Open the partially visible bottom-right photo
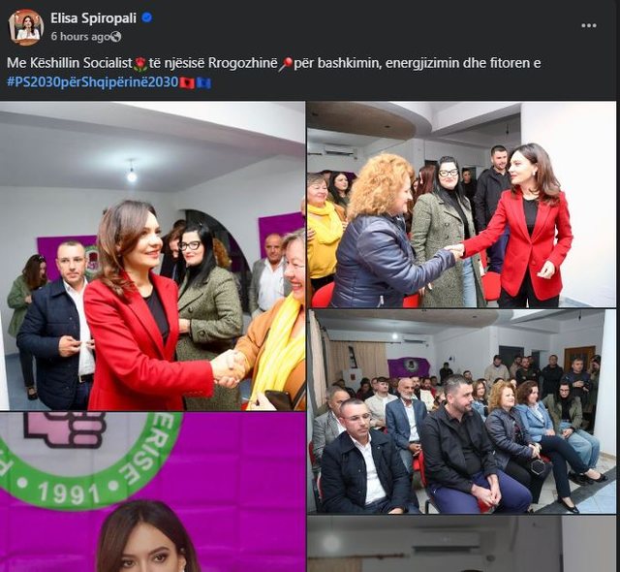620x572 pixels. (461, 544)
